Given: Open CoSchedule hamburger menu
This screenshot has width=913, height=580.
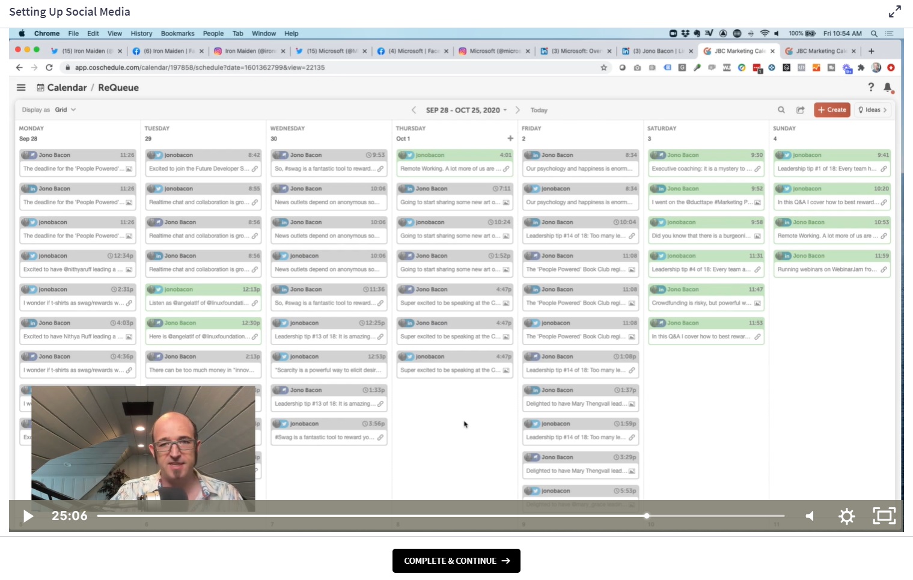Looking at the screenshot, I should pos(21,87).
